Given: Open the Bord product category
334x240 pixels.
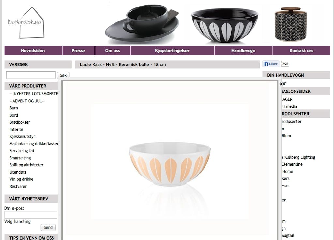Looking at the screenshot, I should pos(14,115).
